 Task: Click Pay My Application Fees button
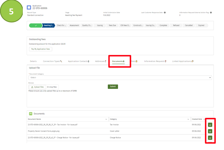(40, 49)
